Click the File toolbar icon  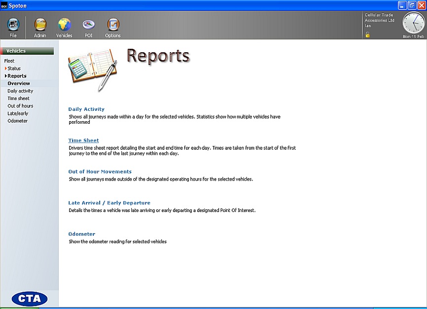tap(13, 25)
